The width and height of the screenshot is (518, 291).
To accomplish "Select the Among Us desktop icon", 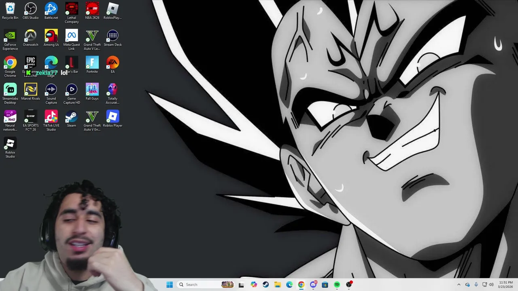I will click(51, 38).
